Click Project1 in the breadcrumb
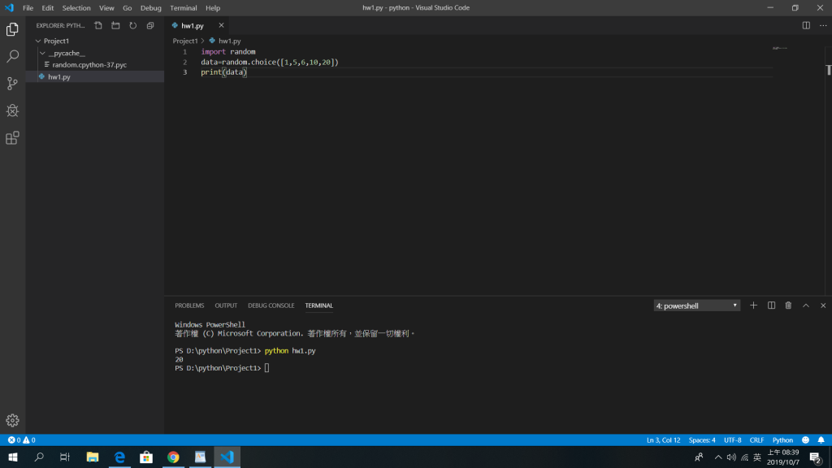The width and height of the screenshot is (832, 468). coord(185,41)
